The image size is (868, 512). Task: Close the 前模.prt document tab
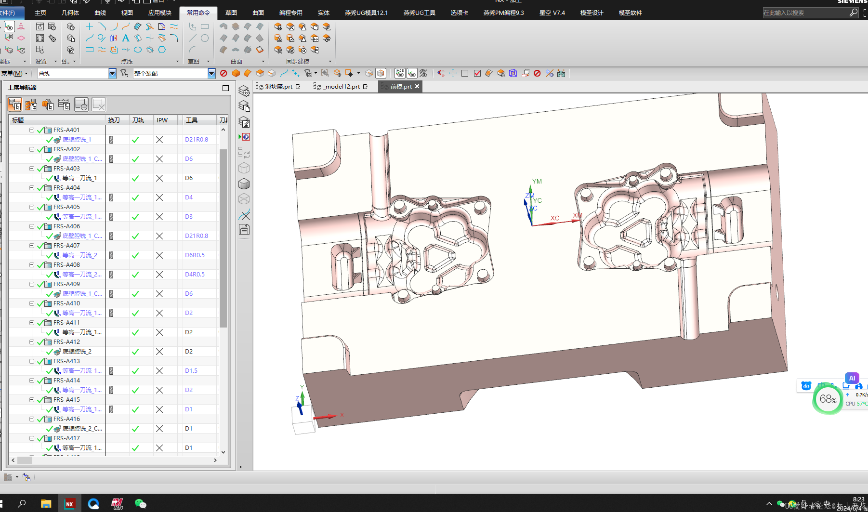click(417, 86)
